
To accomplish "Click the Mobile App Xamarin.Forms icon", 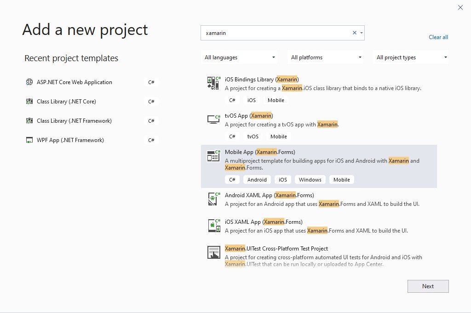I will tap(213, 156).
